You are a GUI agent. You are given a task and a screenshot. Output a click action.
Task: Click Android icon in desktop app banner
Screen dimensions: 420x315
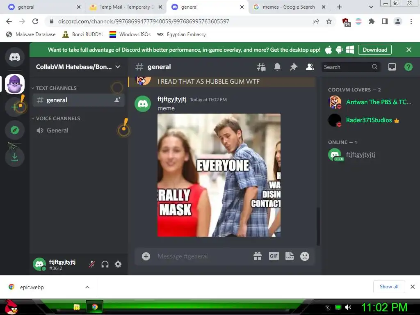339,50
